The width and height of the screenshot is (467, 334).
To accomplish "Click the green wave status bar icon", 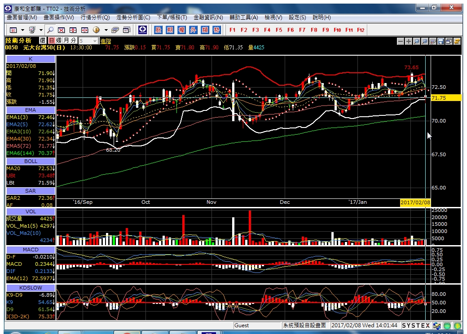I will 447,325.
